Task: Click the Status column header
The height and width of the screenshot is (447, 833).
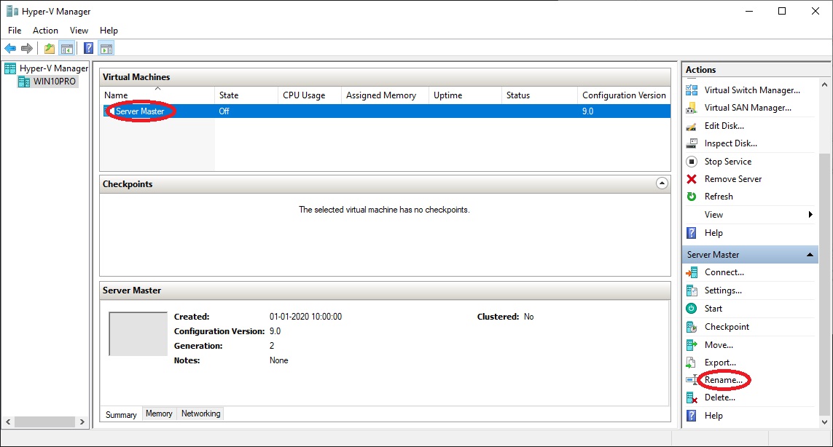Action: (x=540, y=95)
